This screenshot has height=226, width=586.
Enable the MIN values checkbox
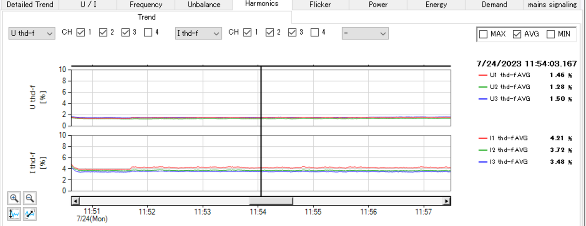pyautogui.click(x=551, y=34)
